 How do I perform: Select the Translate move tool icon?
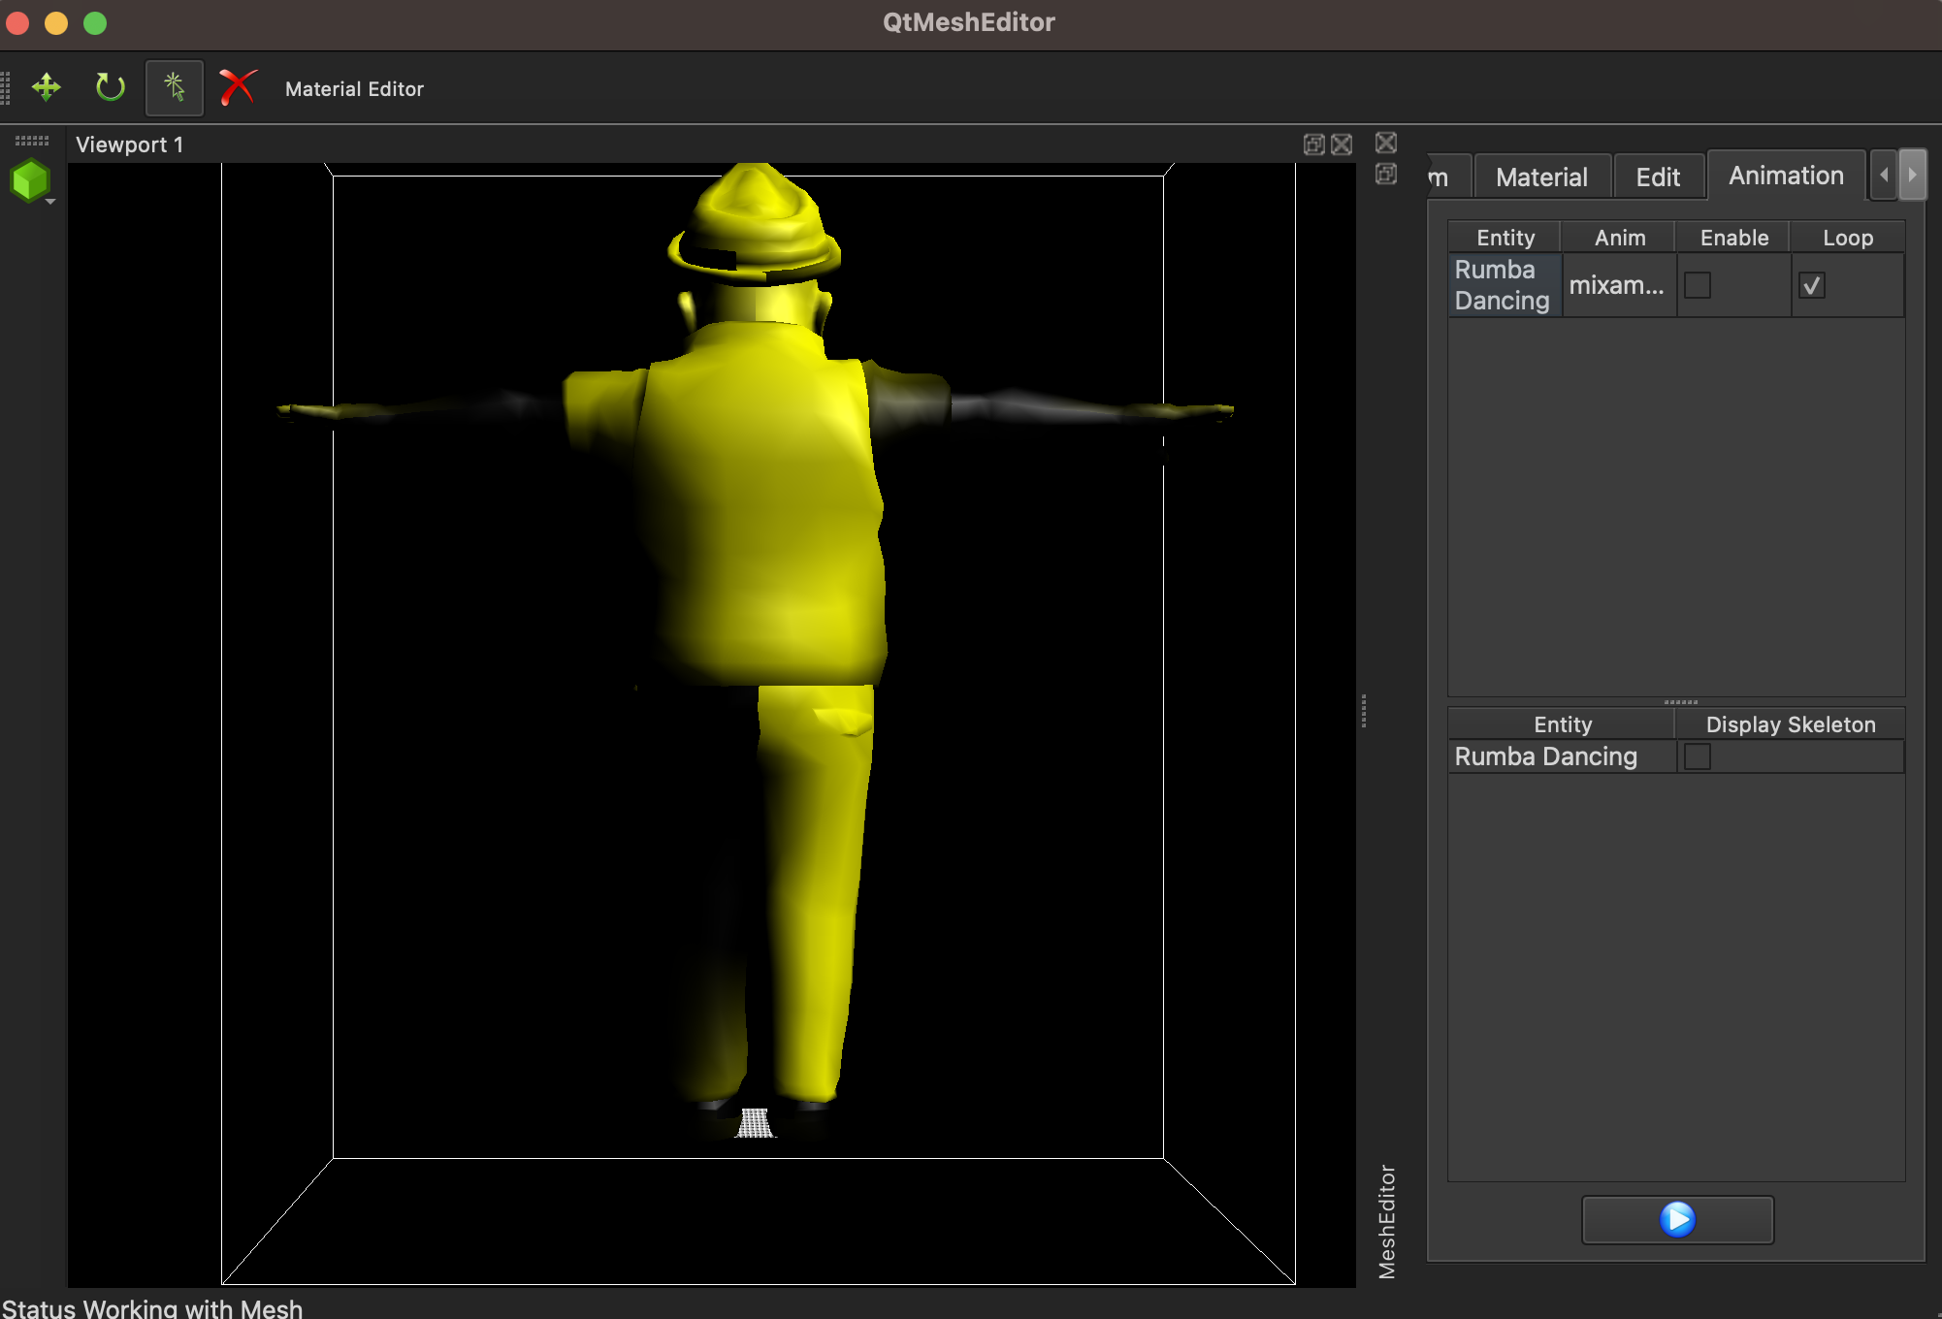click(46, 88)
